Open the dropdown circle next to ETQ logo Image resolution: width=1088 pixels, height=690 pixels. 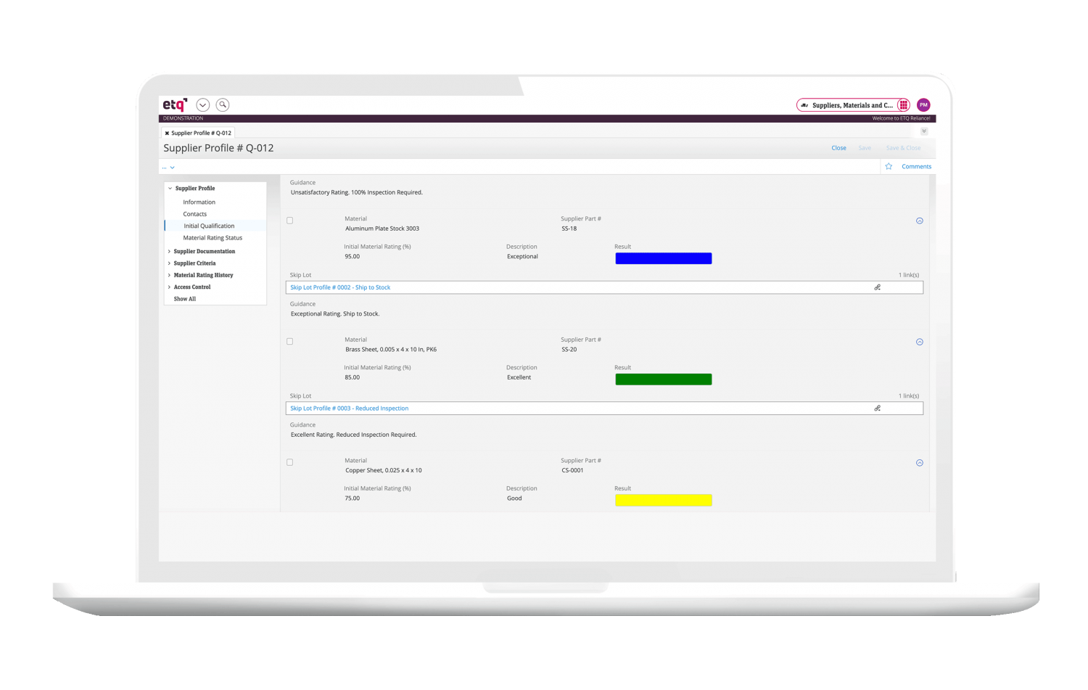(x=203, y=105)
